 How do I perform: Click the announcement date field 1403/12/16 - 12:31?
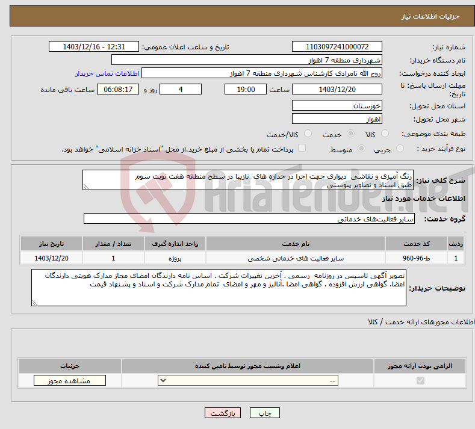pyautogui.click(x=93, y=46)
